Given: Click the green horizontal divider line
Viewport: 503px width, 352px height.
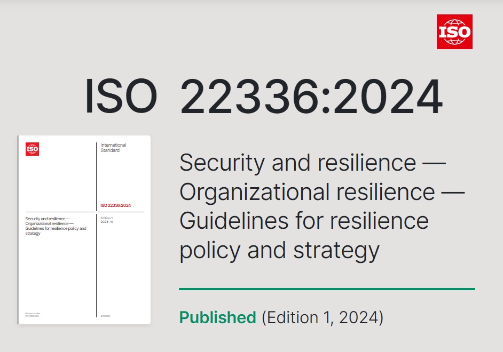Looking at the screenshot, I should pos(327,289).
